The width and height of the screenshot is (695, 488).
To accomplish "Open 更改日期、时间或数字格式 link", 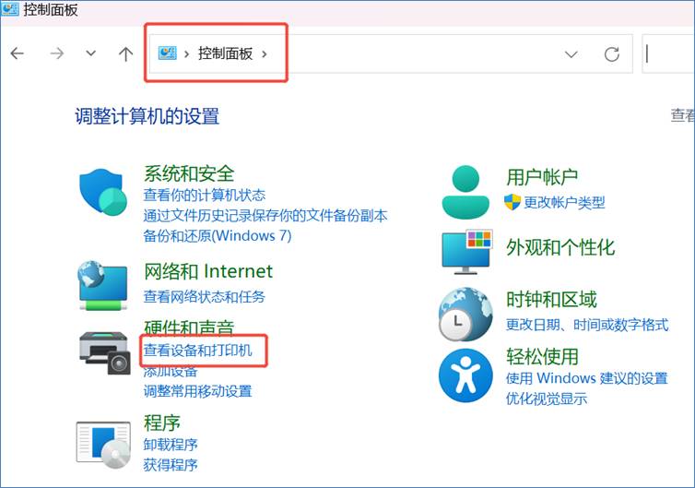I will click(587, 325).
